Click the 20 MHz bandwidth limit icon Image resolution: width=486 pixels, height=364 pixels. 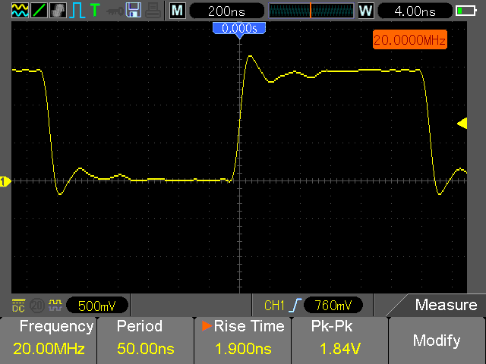pos(37,306)
